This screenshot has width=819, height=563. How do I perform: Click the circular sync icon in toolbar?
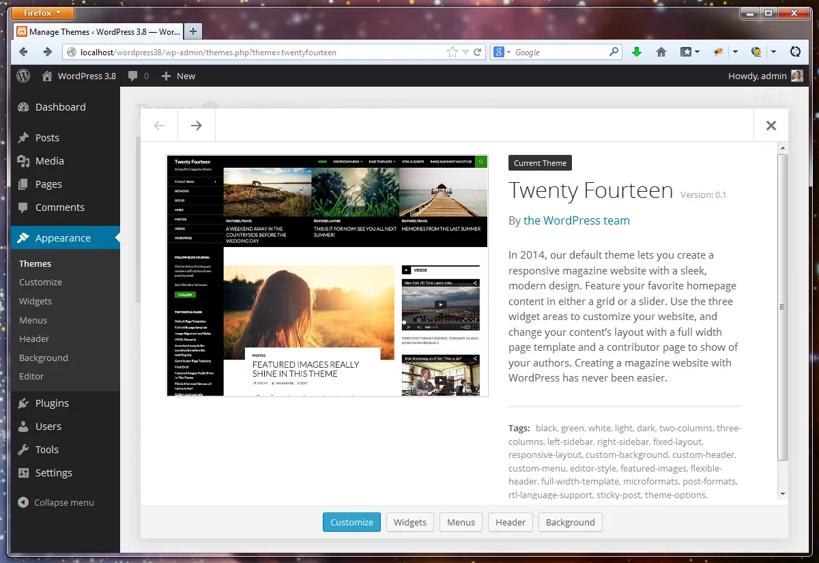[795, 52]
